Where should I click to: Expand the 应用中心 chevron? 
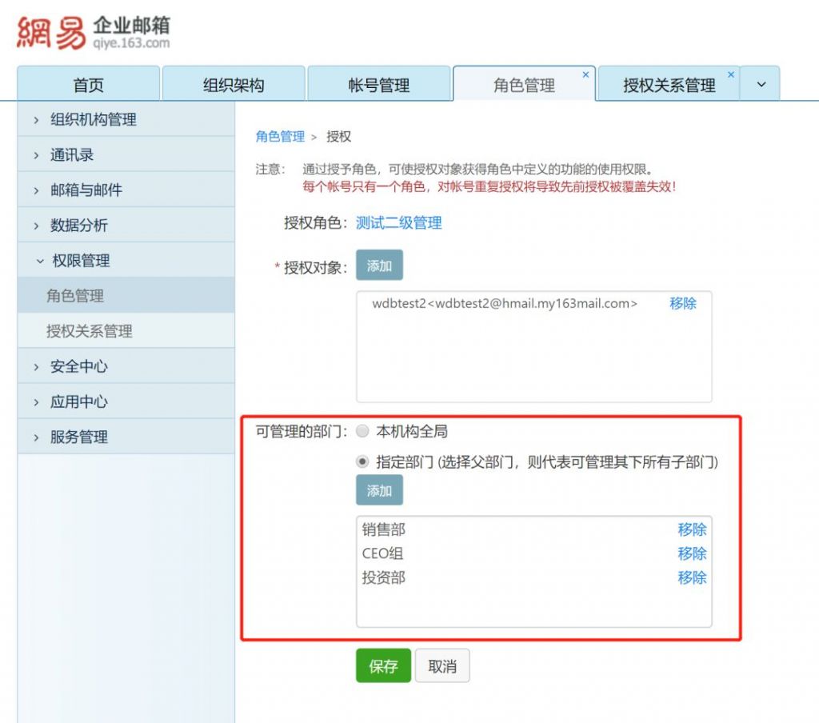click(36, 402)
